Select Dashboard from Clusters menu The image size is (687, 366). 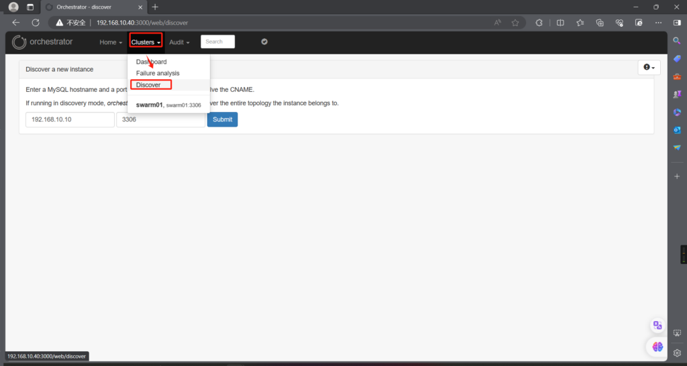[151, 62]
